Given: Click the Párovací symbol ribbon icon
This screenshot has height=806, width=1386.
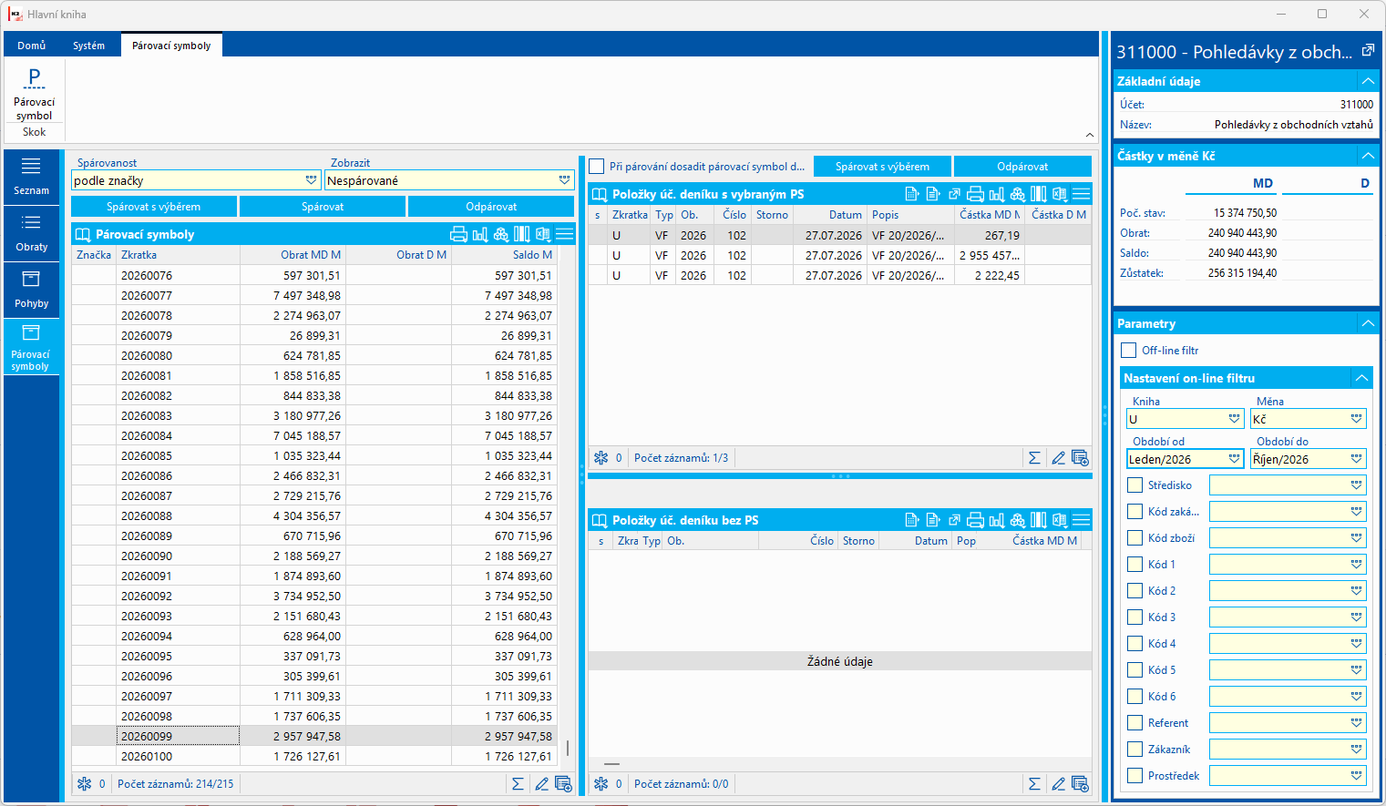Looking at the screenshot, I should [x=34, y=93].
